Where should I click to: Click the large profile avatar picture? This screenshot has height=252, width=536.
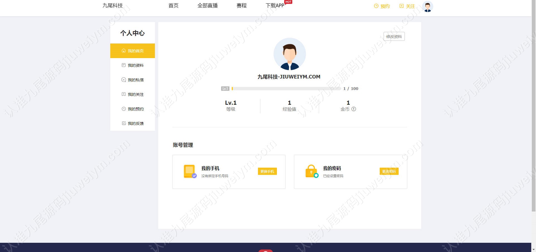(x=289, y=54)
